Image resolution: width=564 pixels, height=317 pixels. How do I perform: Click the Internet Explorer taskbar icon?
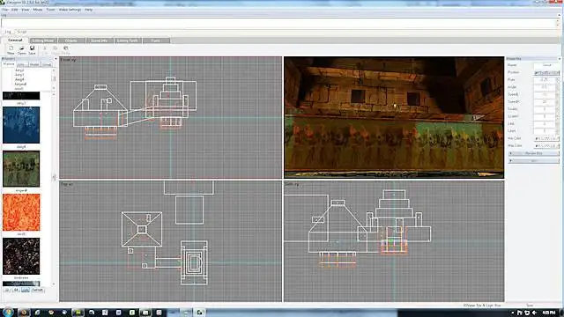(x=37, y=313)
